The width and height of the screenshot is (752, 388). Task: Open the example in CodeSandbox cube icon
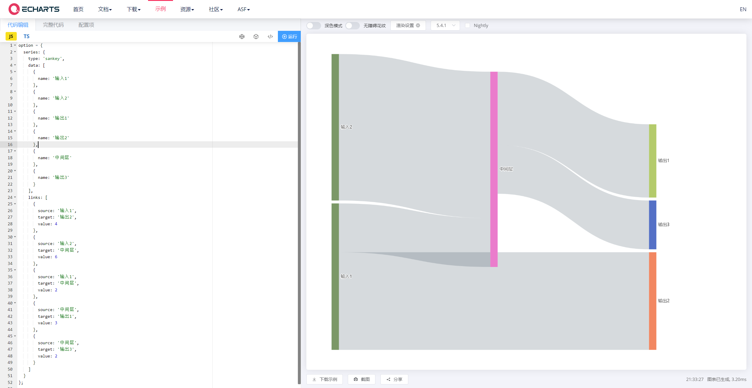[256, 36]
